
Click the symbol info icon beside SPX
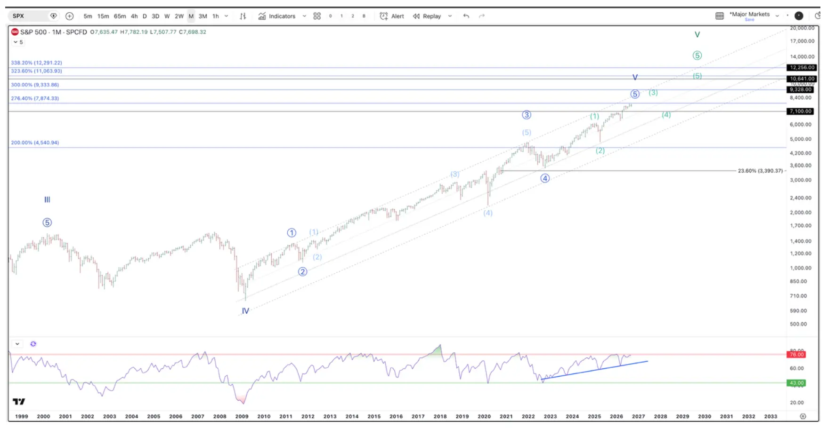[x=54, y=16]
